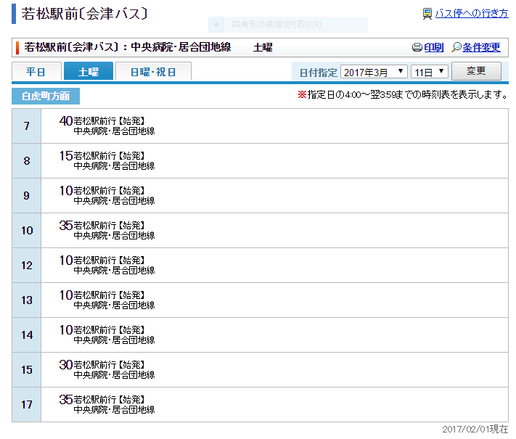Select the 14:10 若松駅前行 departure
Image resolution: width=516 pixels, height=439 pixels.
107,335
